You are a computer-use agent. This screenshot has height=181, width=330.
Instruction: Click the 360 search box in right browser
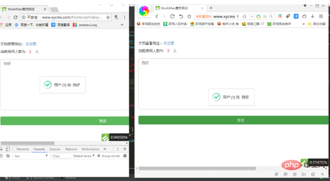pos(265,16)
